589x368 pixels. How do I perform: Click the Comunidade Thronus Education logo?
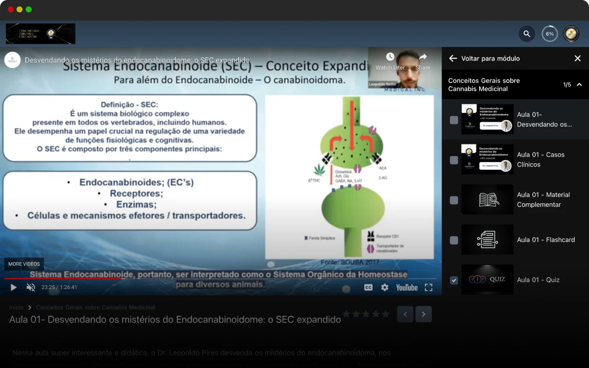40,33
